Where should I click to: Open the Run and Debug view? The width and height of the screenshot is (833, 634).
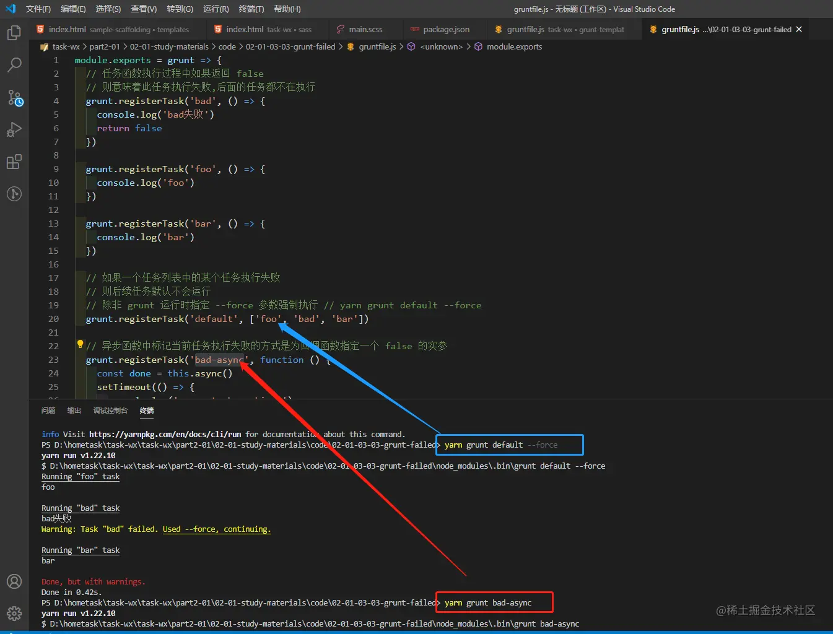[14, 129]
